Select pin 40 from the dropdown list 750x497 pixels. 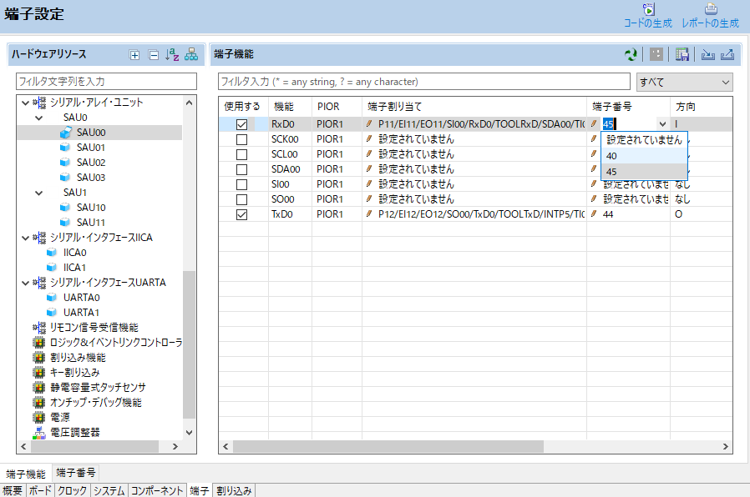pyautogui.click(x=612, y=156)
